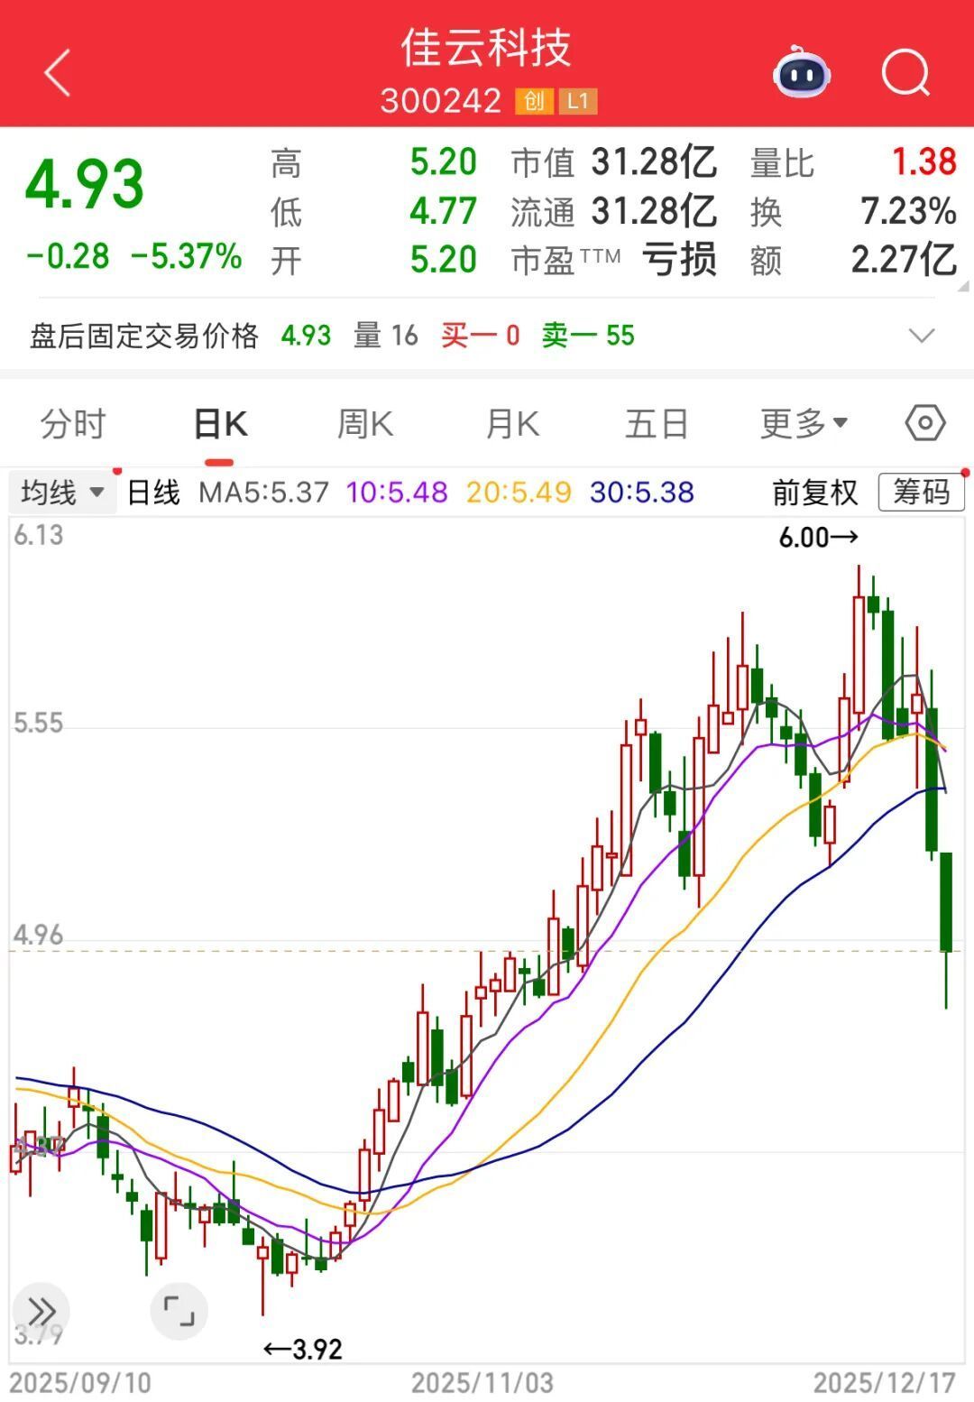Screen dimensions: 974x1402
Task: Tap the fullscreen chart icon
Action: [x=179, y=1311]
